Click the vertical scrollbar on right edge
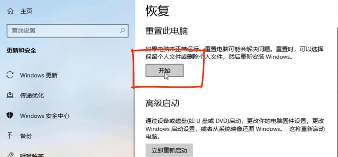This screenshot has height=157, width=338. point(337,93)
